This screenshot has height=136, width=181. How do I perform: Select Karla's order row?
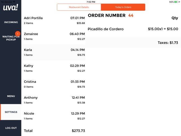[x=54, y=52]
